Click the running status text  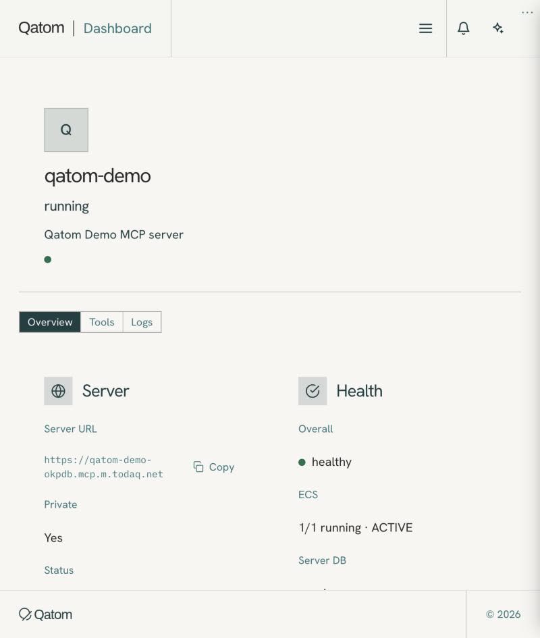[66, 207]
